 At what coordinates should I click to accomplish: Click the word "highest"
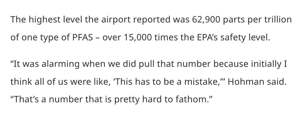[37, 21]
